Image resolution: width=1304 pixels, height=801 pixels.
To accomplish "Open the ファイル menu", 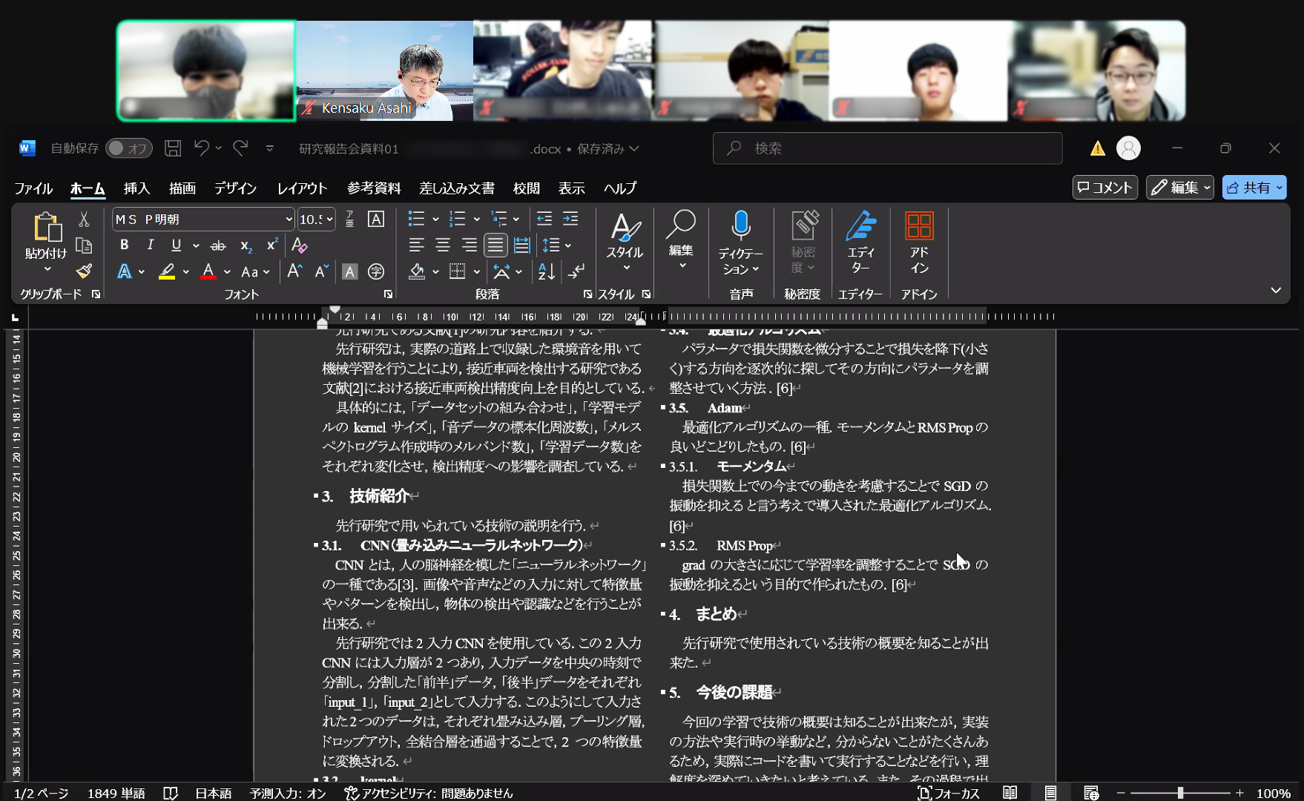I will 33,188.
